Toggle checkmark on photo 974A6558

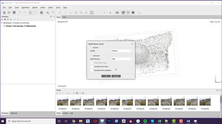pyautogui.click(x=145, y=97)
